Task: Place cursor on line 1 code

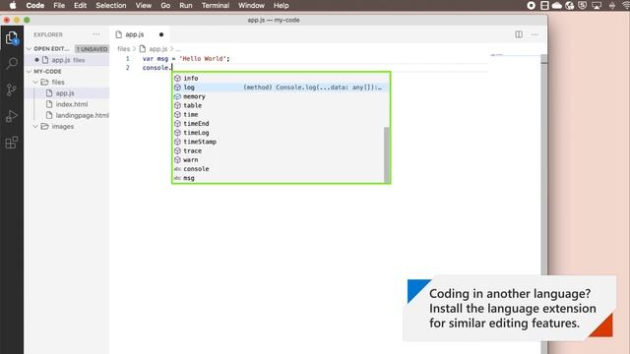Action: point(186,59)
